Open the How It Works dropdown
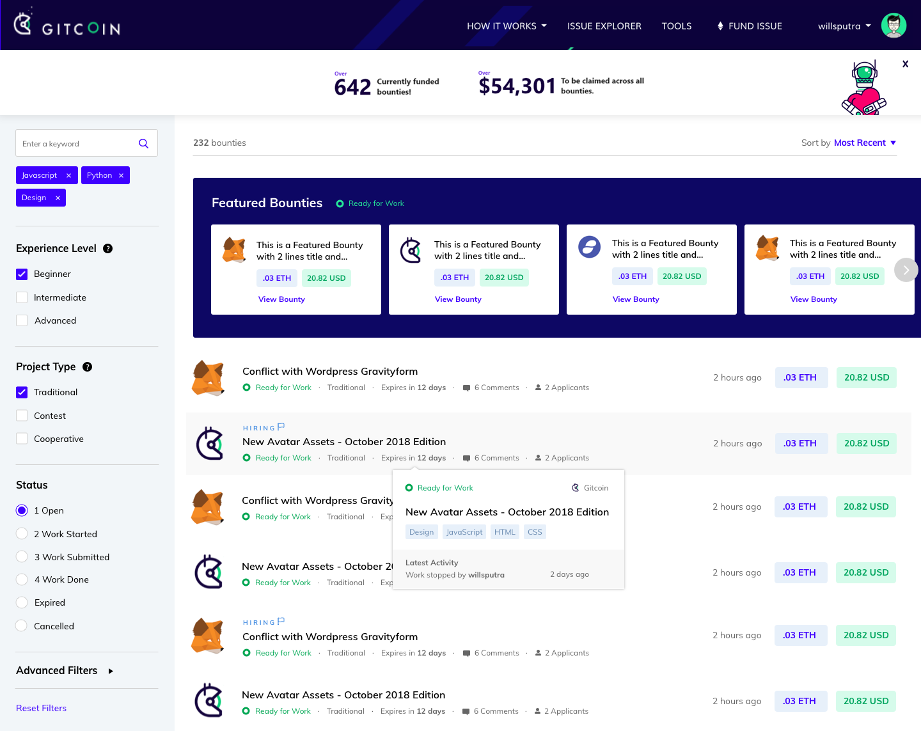Image resolution: width=921 pixels, height=731 pixels. pyautogui.click(x=507, y=26)
